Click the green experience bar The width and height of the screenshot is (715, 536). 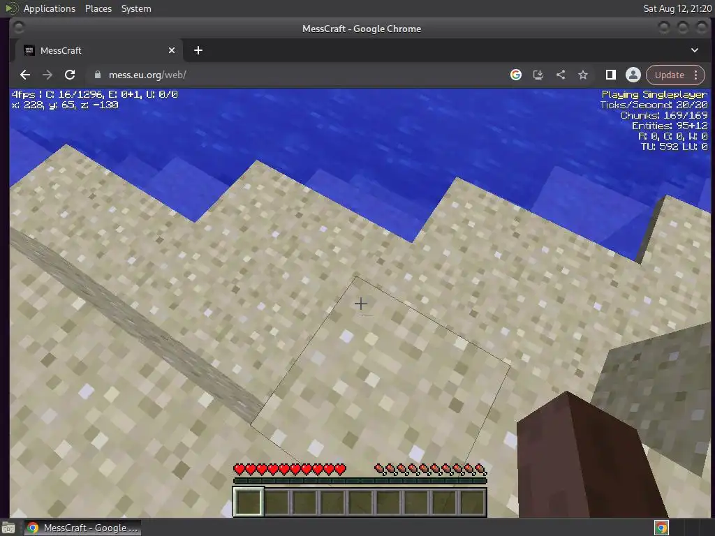360,481
